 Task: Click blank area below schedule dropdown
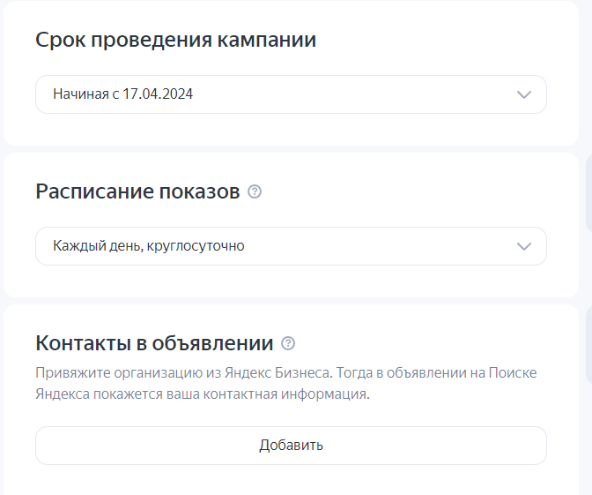click(291, 281)
